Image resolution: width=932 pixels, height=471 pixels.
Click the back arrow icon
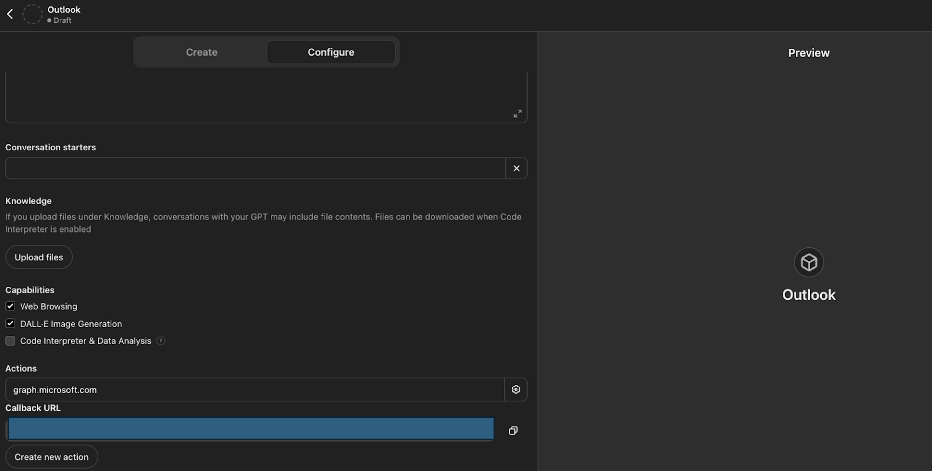click(10, 15)
